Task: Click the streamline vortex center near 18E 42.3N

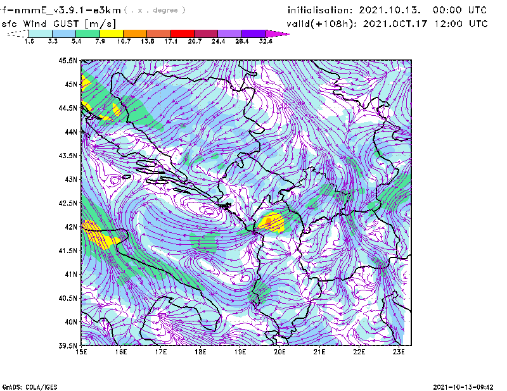Action: click(209, 211)
